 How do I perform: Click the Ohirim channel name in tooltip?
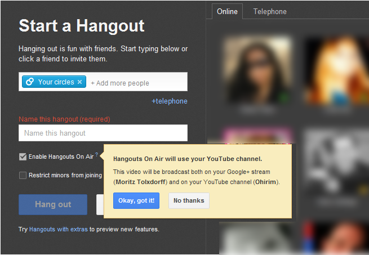point(266,182)
